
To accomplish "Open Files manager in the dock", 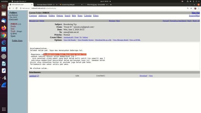I will [x=4, y=13].
